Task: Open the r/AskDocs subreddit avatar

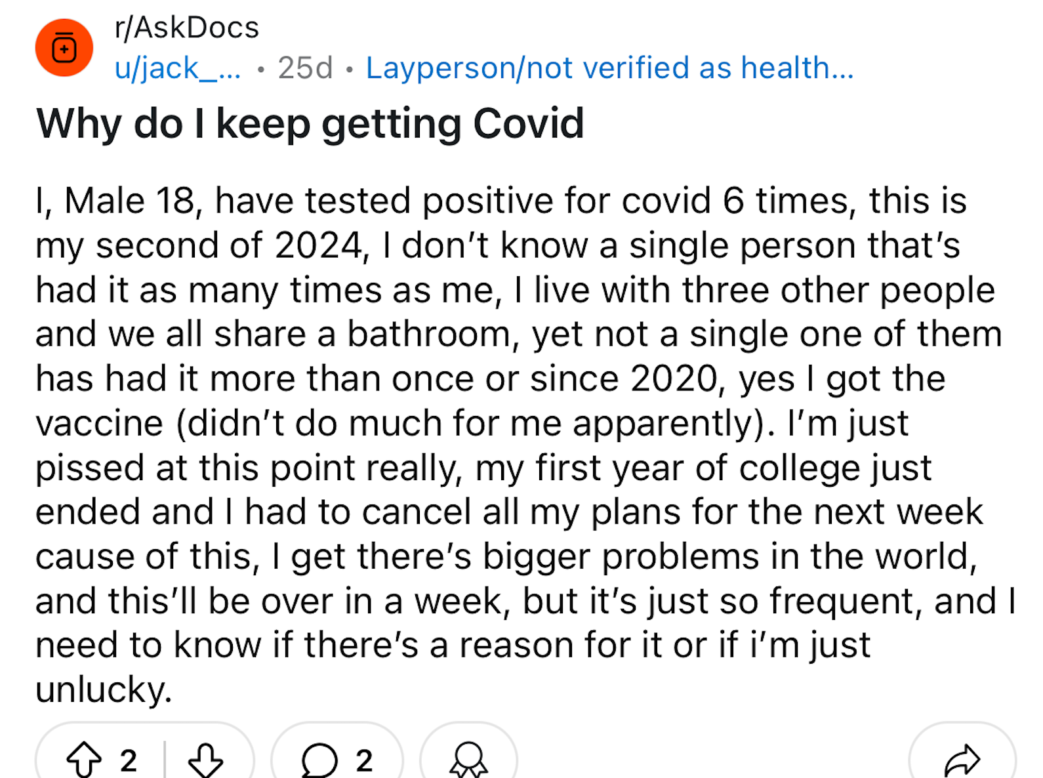Action: coord(64,48)
